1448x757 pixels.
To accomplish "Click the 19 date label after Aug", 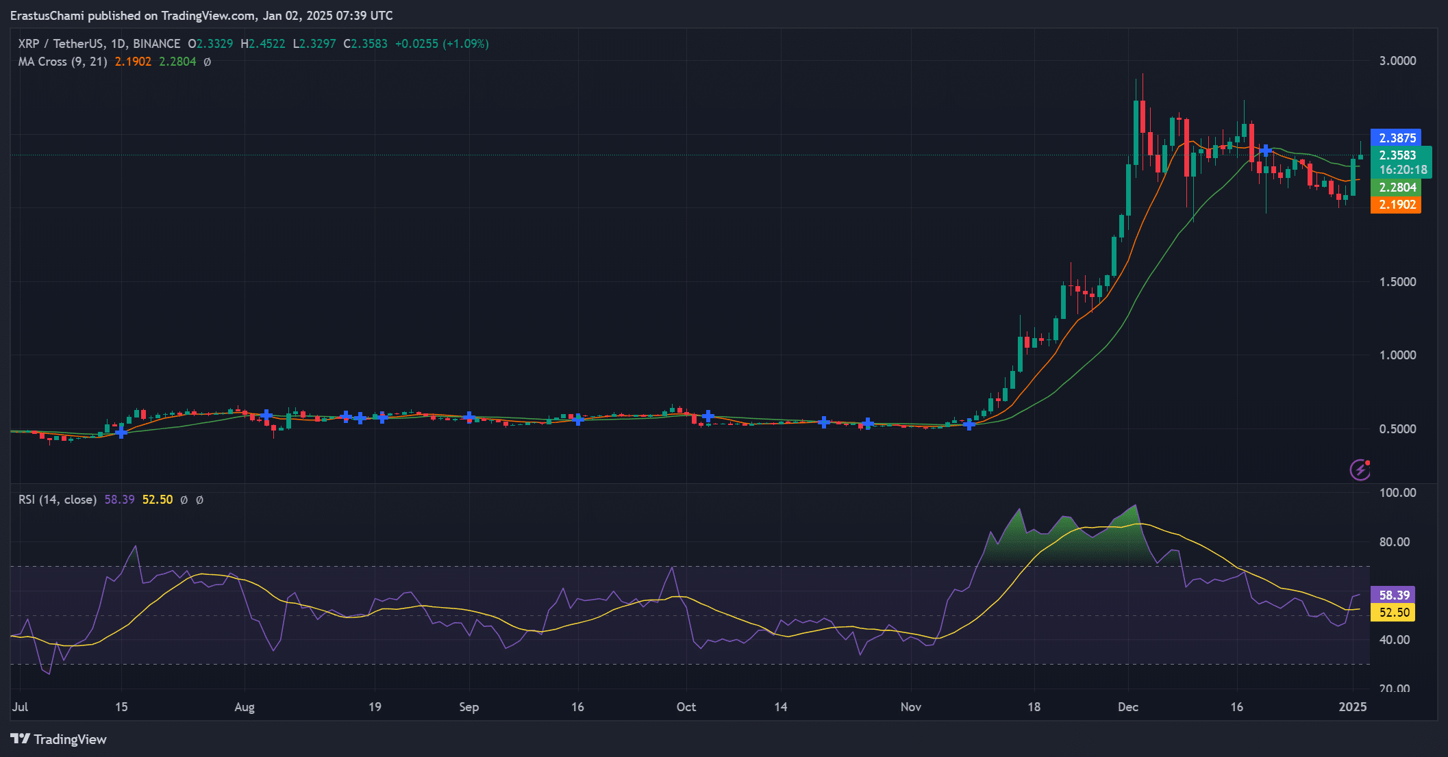I will pyautogui.click(x=375, y=707).
